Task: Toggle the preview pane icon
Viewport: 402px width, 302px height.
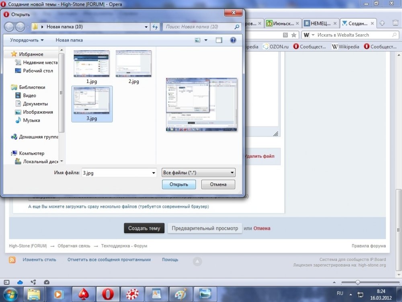Action: coord(219,40)
